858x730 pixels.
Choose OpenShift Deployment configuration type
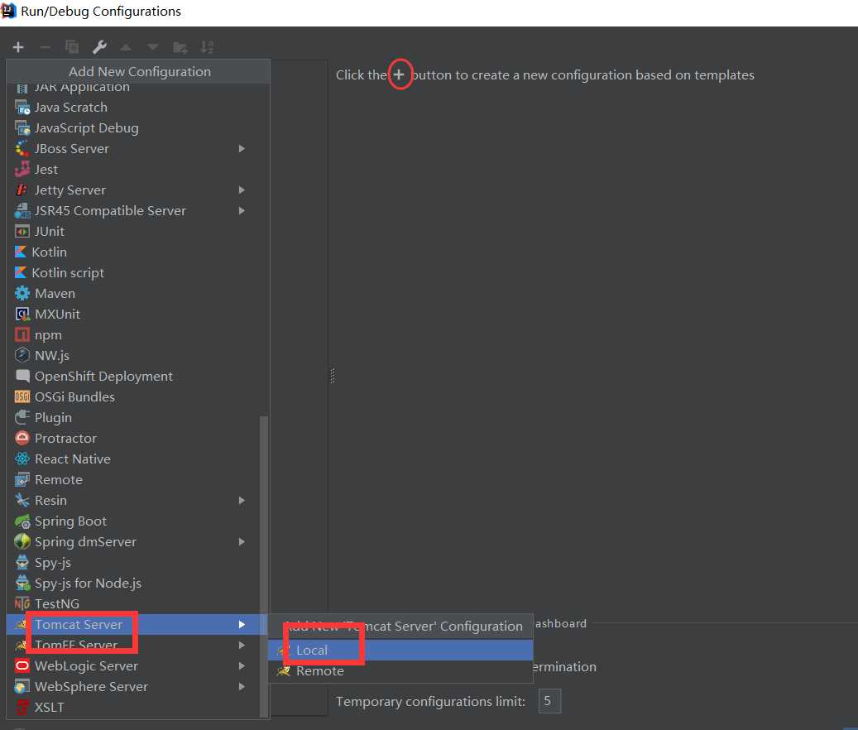tap(133, 377)
